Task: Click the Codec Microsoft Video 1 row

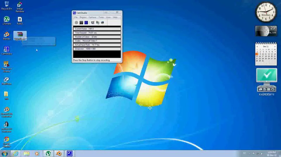Action: pos(97,41)
